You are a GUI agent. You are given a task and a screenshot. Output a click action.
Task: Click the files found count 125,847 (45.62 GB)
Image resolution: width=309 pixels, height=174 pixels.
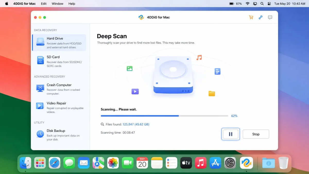click(x=136, y=124)
